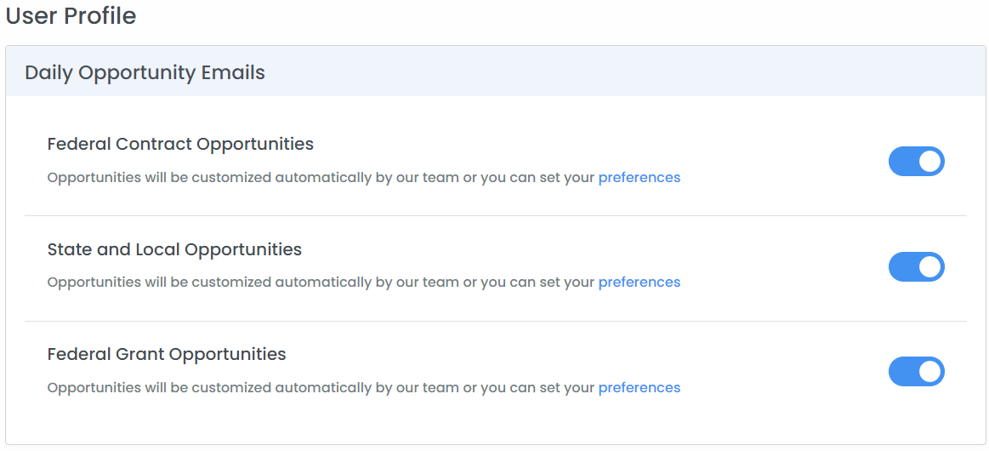Click the User Profile page heading
The height and width of the screenshot is (451, 989).
71,16
